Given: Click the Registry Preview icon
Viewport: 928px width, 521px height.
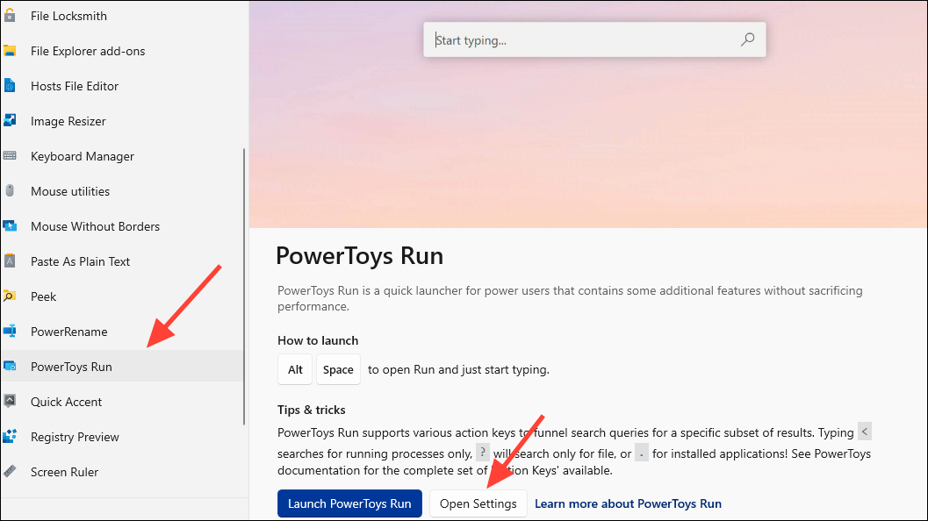Looking at the screenshot, I should [x=10, y=437].
